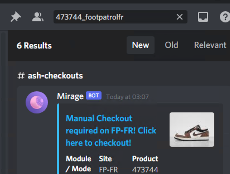Open the pinned messages pin icon
The height and width of the screenshot is (174, 230).
point(16,17)
